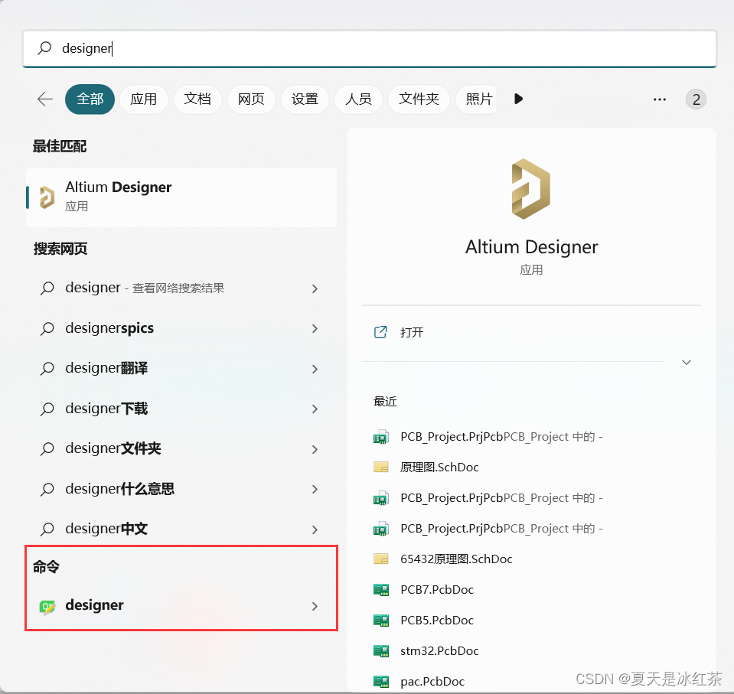The width and height of the screenshot is (734, 694).
Task: Expand designer什么意思 suggestion chevron
Action: coord(315,490)
